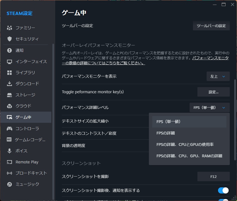Click the ライブラリ grid icon
The height and width of the screenshot is (201, 237).
pyautogui.click(x=9, y=73)
